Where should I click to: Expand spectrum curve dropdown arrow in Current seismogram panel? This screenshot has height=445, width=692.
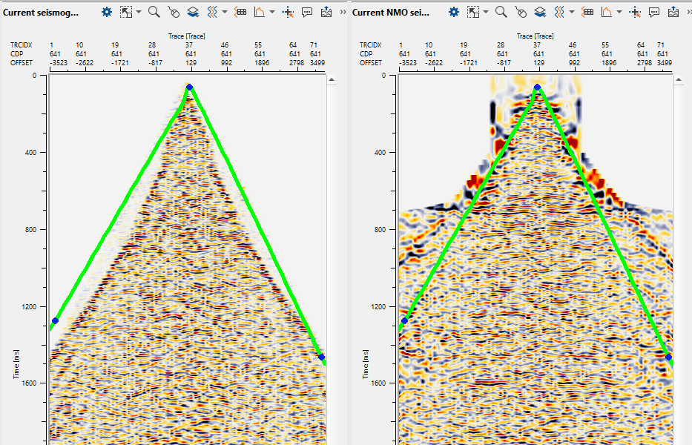coord(272,12)
